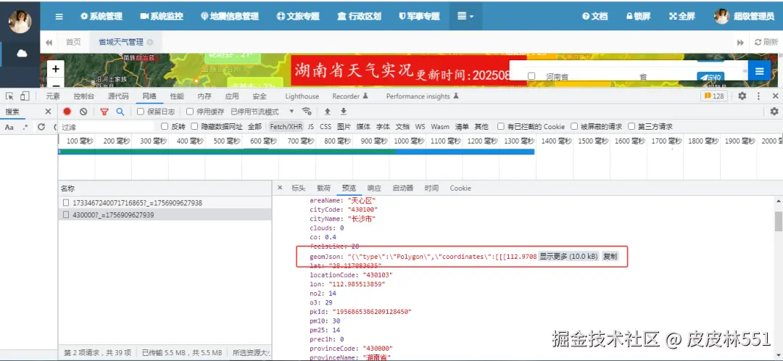Stop recording network log red button
This screenshot has width=783, height=361.
[67, 112]
